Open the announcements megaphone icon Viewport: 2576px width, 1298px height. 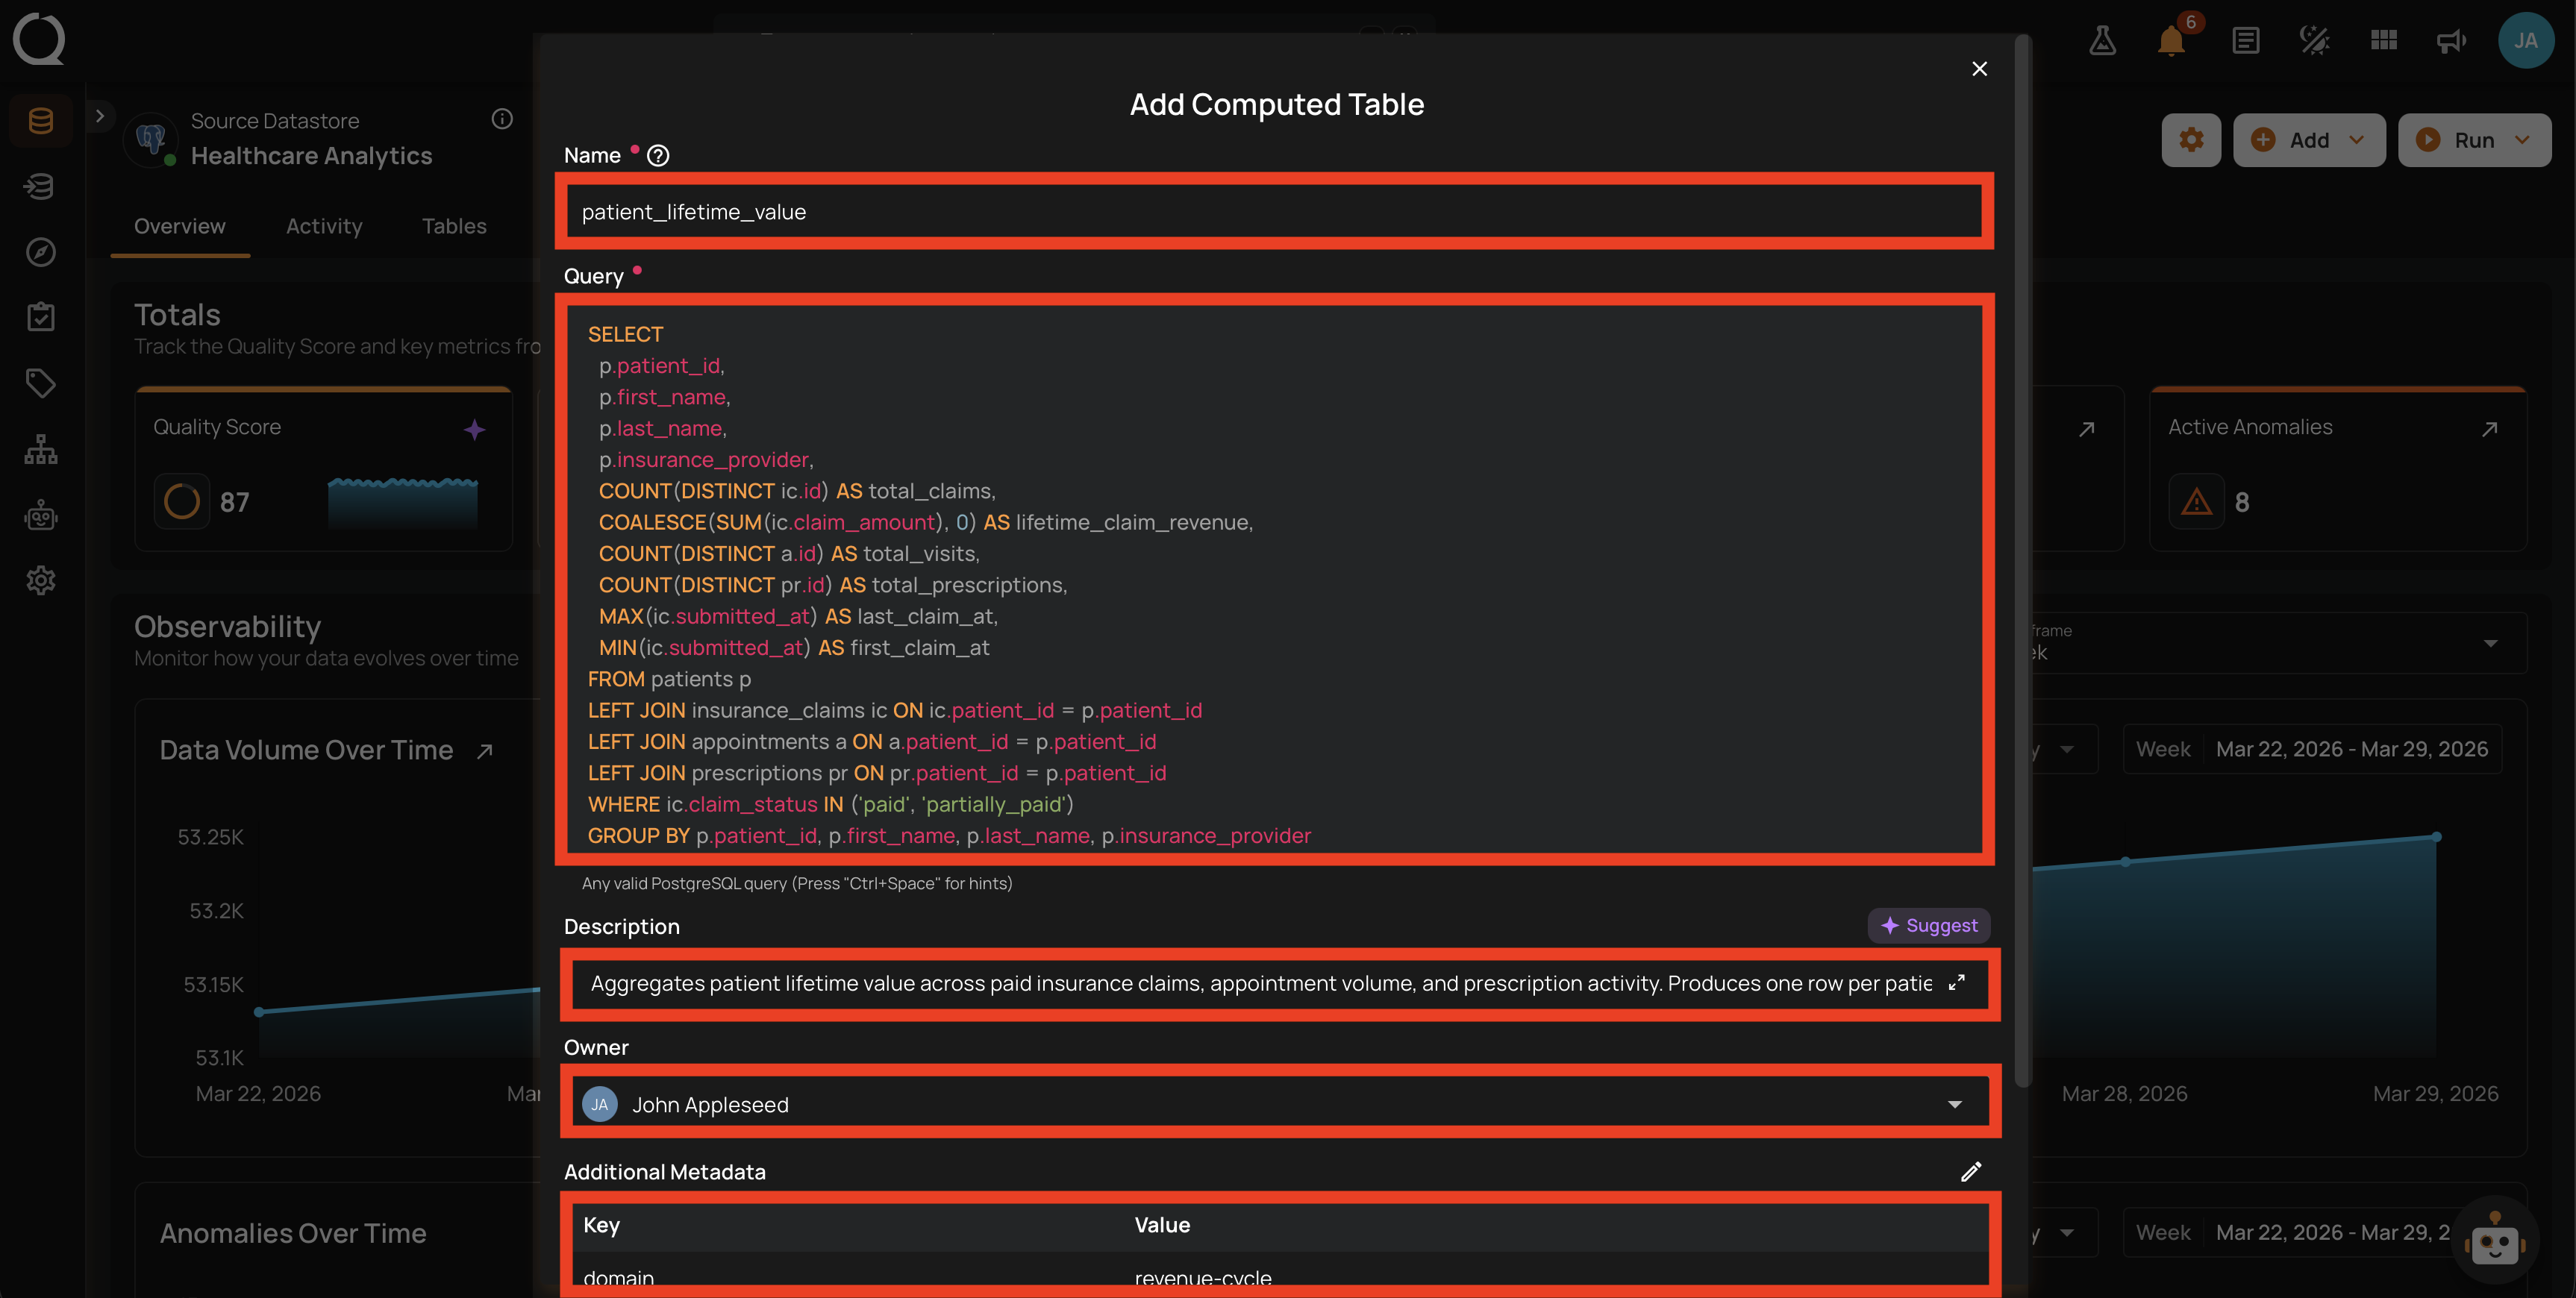[2451, 41]
